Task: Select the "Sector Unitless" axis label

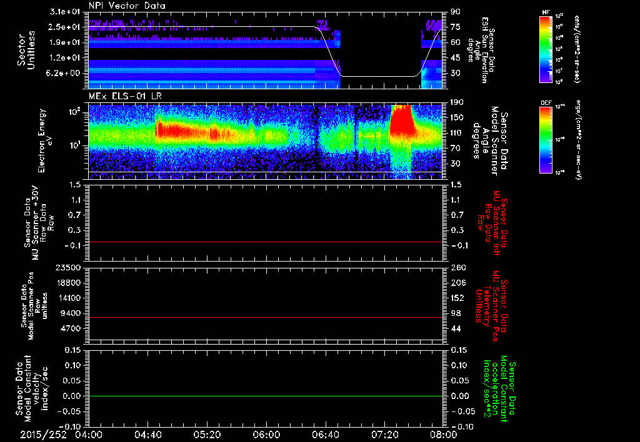Action: click(x=27, y=50)
